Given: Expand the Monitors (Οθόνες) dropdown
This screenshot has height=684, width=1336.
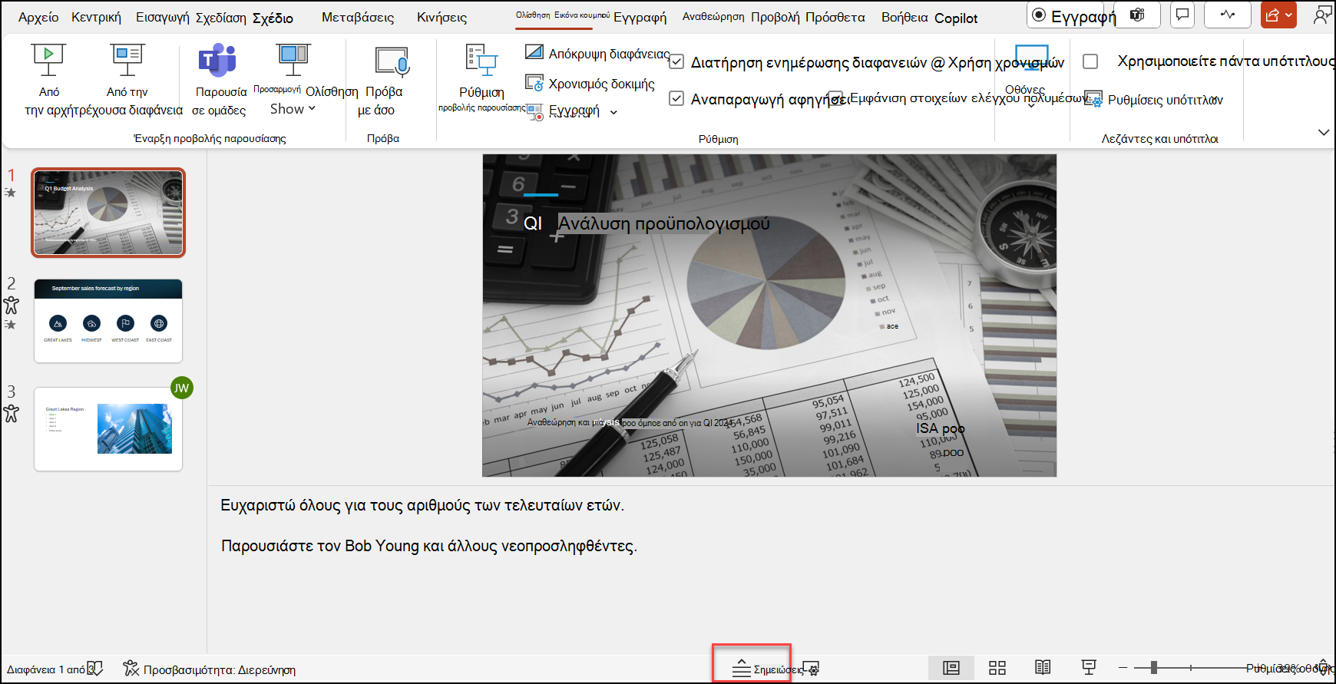Looking at the screenshot, I should [x=1031, y=105].
